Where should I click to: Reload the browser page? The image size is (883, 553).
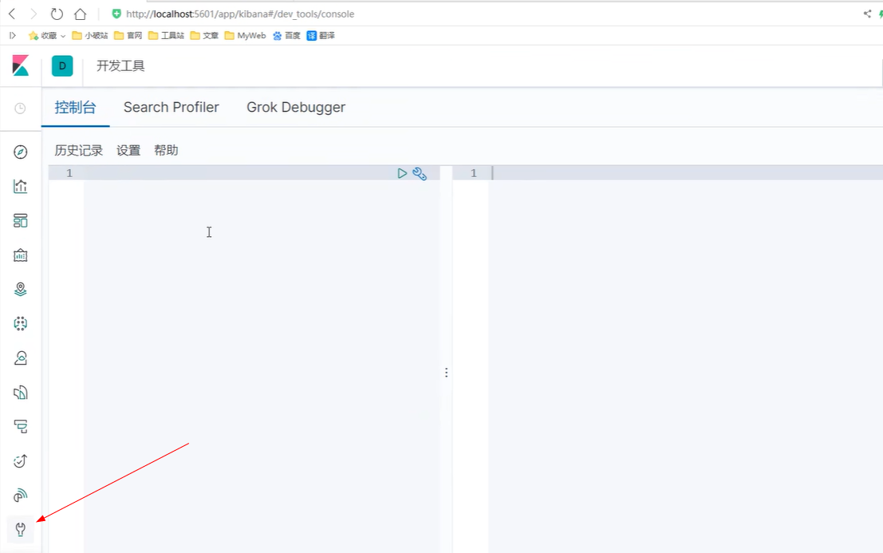57,14
